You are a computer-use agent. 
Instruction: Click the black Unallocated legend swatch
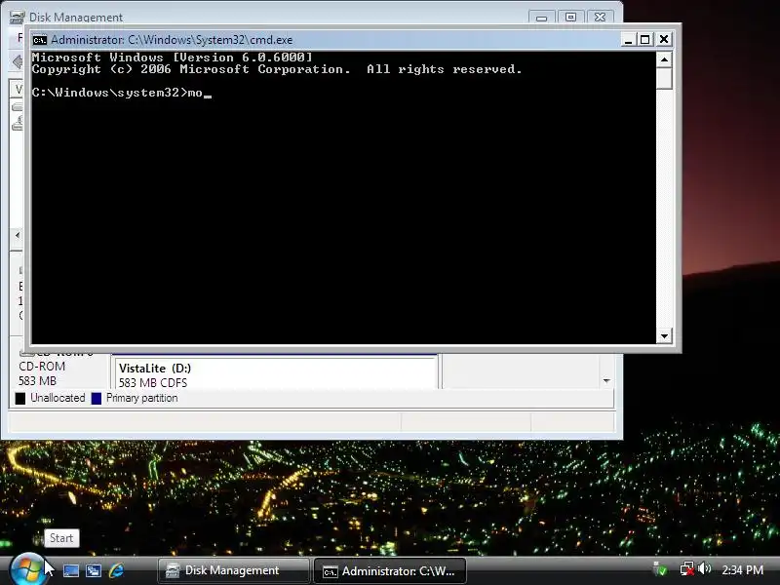(x=20, y=399)
